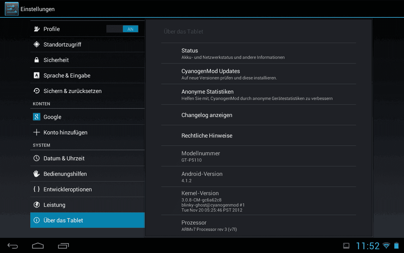The image size is (404, 253).
Task: Open the Entwickleroptionen menu entry
Action: coord(87,189)
